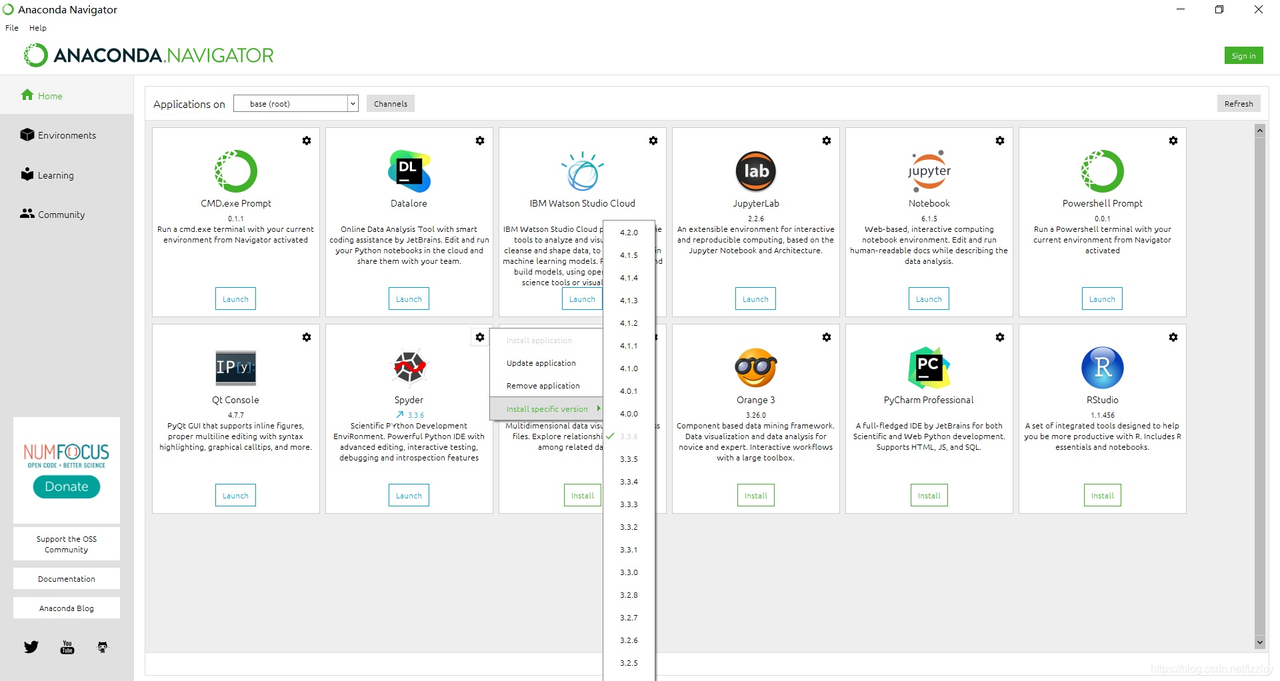Open the Documentation link
This screenshot has height=681, width=1280.
pyautogui.click(x=67, y=579)
